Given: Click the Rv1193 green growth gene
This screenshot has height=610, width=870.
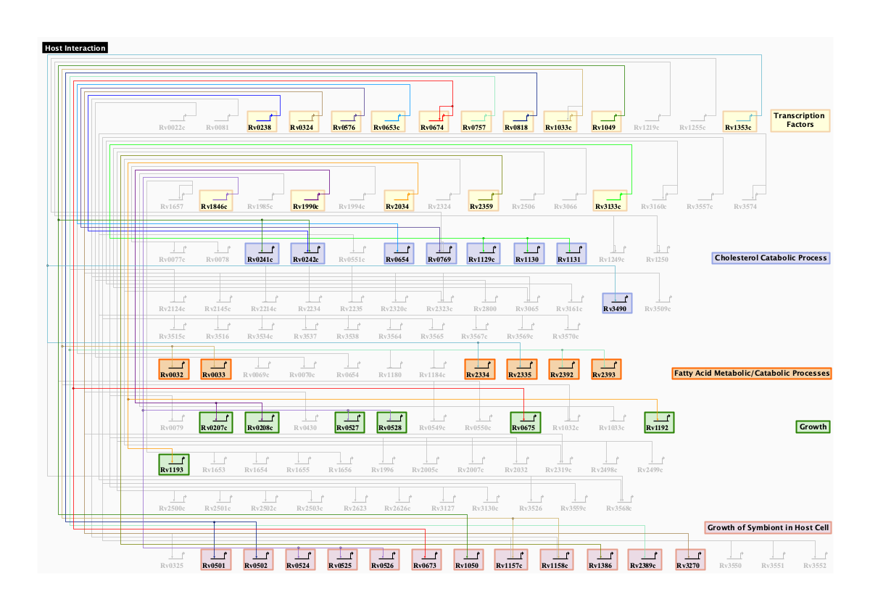Looking at the screenshot, I should click(x=174, y=464).
